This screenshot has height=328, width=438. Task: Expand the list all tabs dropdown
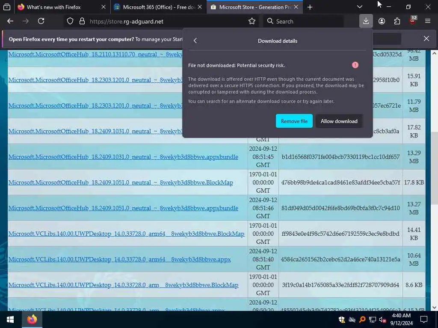[359, 7]
